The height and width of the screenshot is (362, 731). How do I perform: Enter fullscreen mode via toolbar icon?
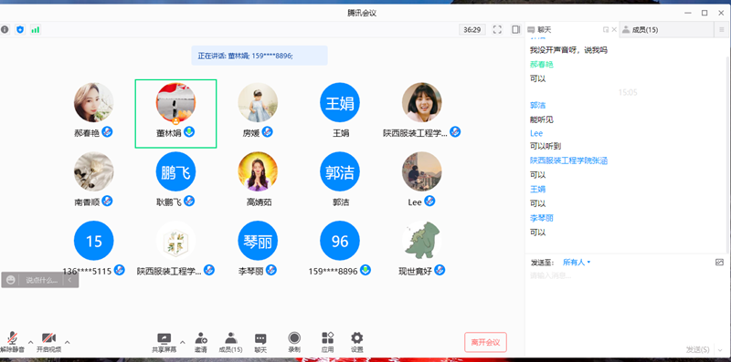tap(497, 30)
